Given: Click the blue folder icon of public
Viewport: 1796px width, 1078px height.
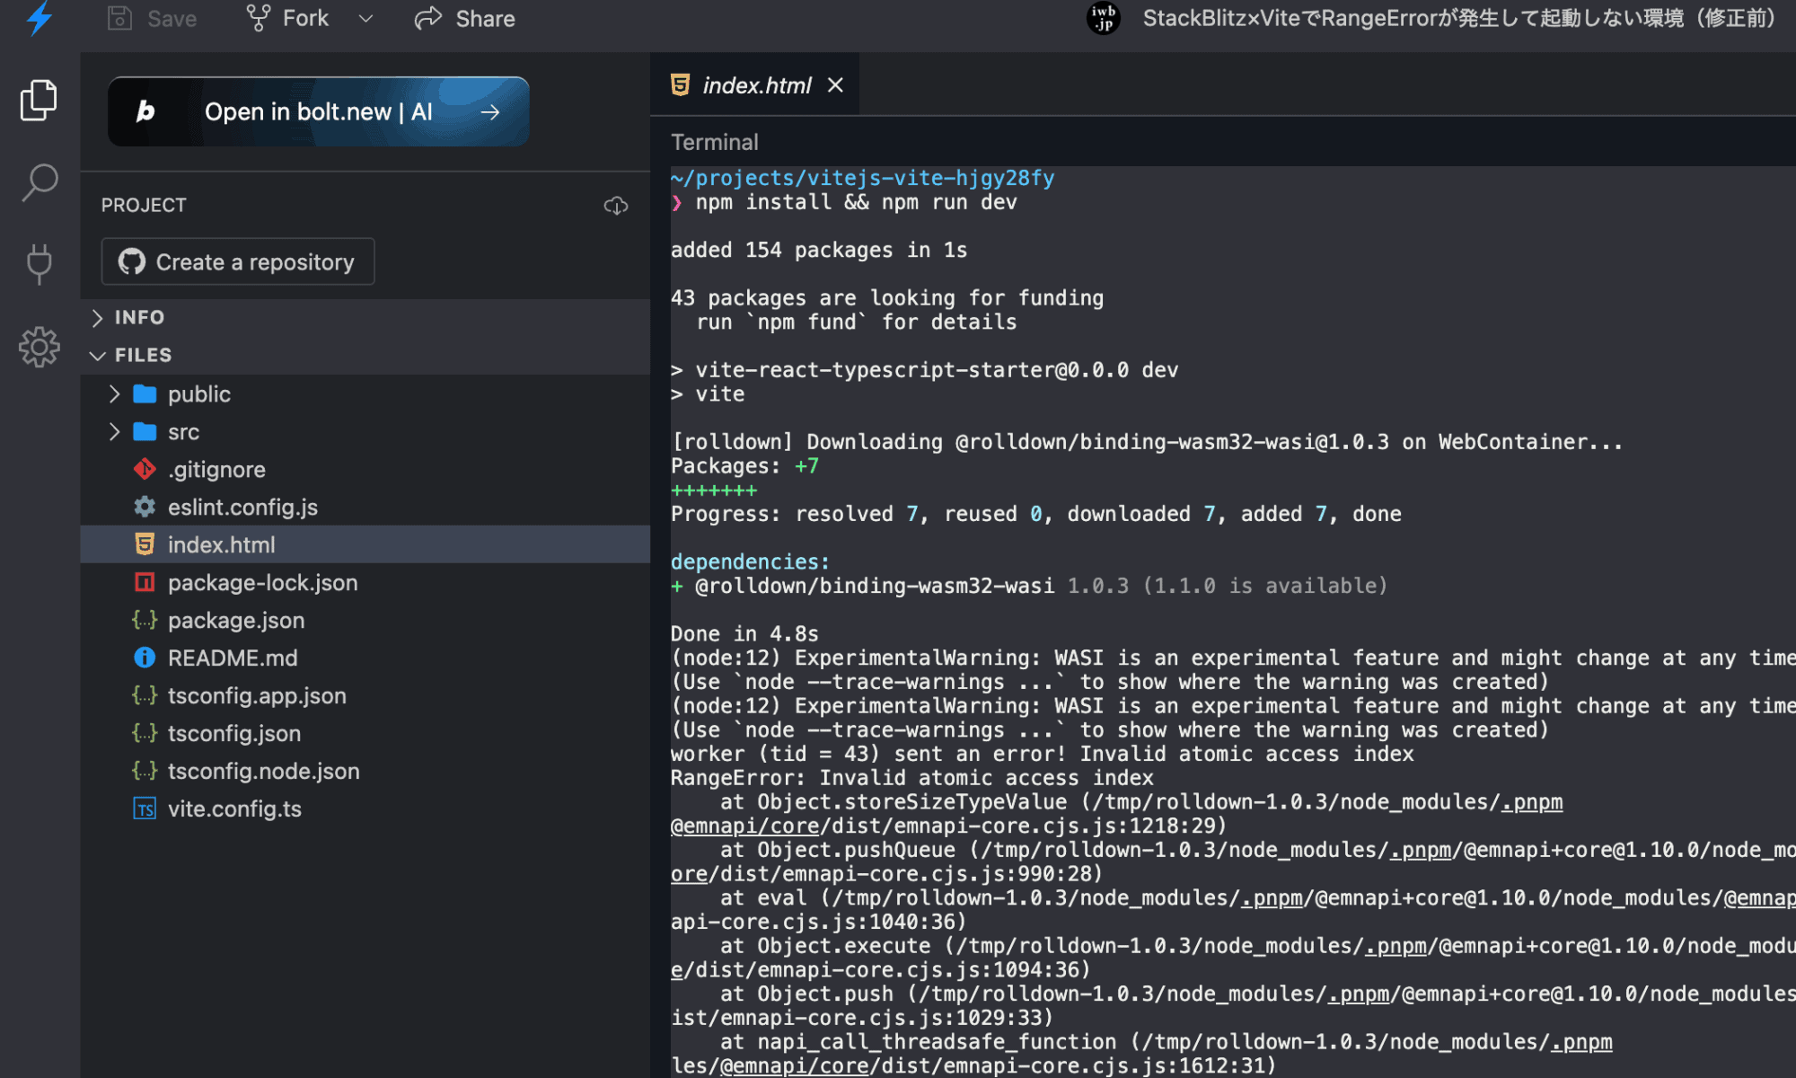Looking at the screenshot, I should (x=145, y=393).
